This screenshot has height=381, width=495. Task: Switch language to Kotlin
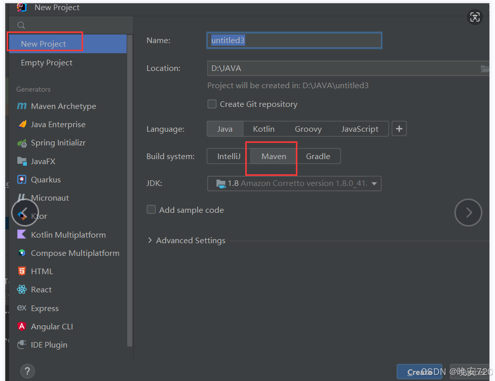[x=263, y=129]
